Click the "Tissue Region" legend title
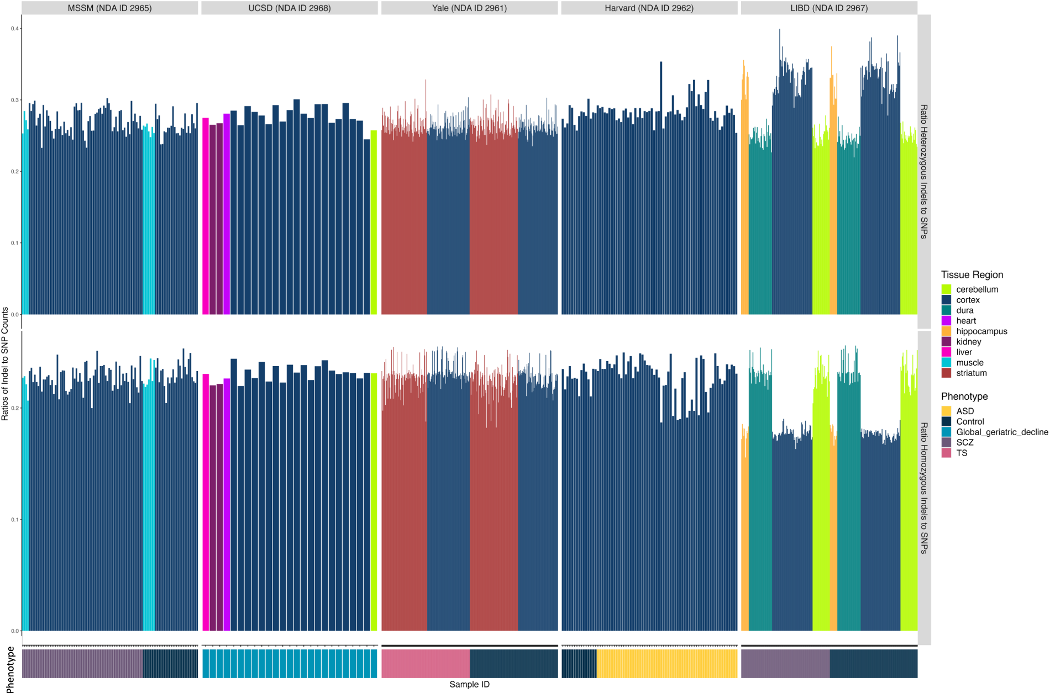The image size is (1050, 693). tap(972, 275)
